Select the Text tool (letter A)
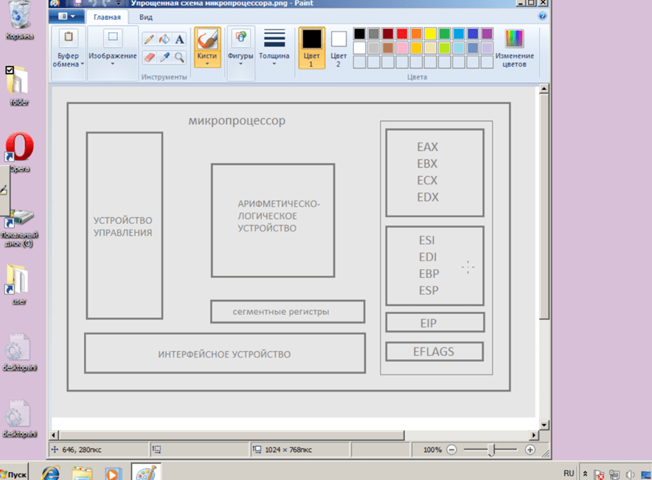The height and width of the screenshot is (480, 652). (179, 40)
